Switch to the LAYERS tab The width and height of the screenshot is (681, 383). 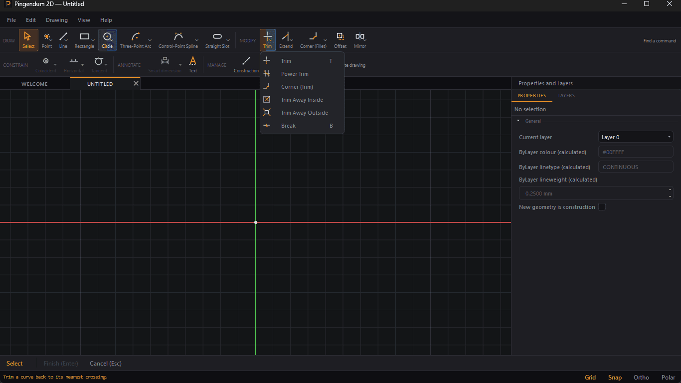(x=566, y=95)
